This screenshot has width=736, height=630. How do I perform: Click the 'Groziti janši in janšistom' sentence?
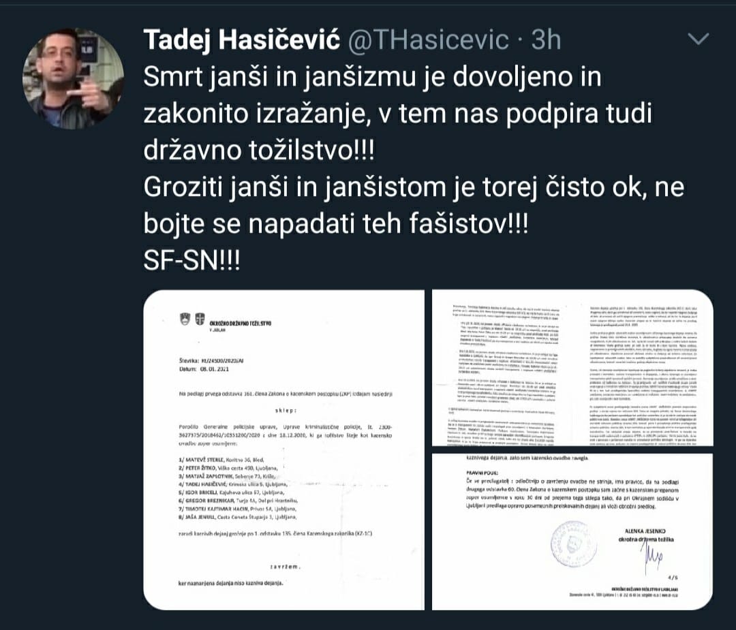coord(414,187)
